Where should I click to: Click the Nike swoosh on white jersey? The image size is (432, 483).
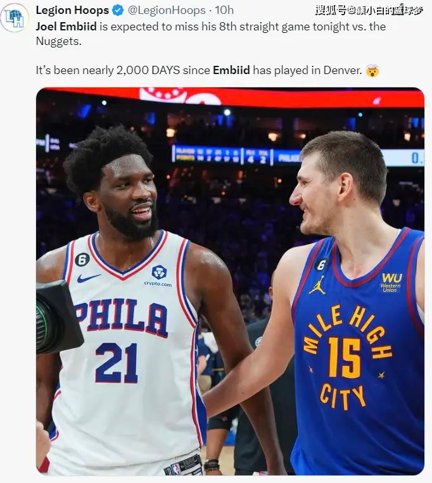pos(89,277)
